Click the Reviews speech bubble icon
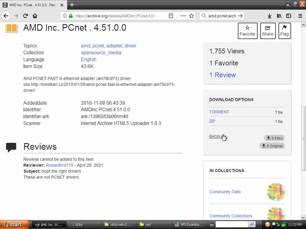 pos(11,147)
